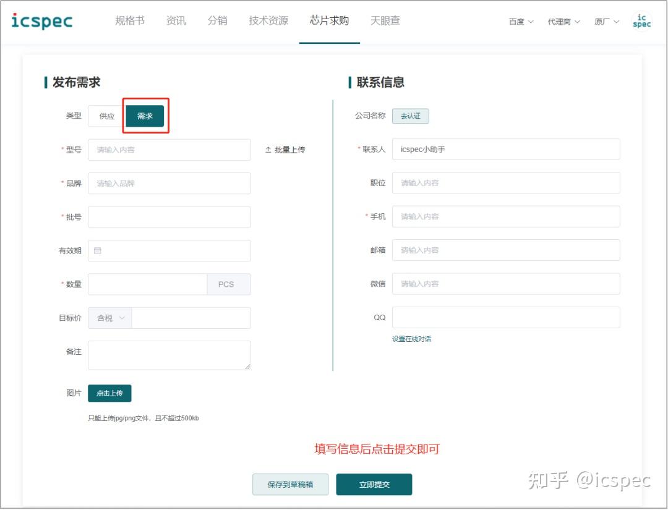The width and height of the screenshot is (668, 510).
Task: Select the highlighted 需求 type option
Action: [x=145, y=116]
